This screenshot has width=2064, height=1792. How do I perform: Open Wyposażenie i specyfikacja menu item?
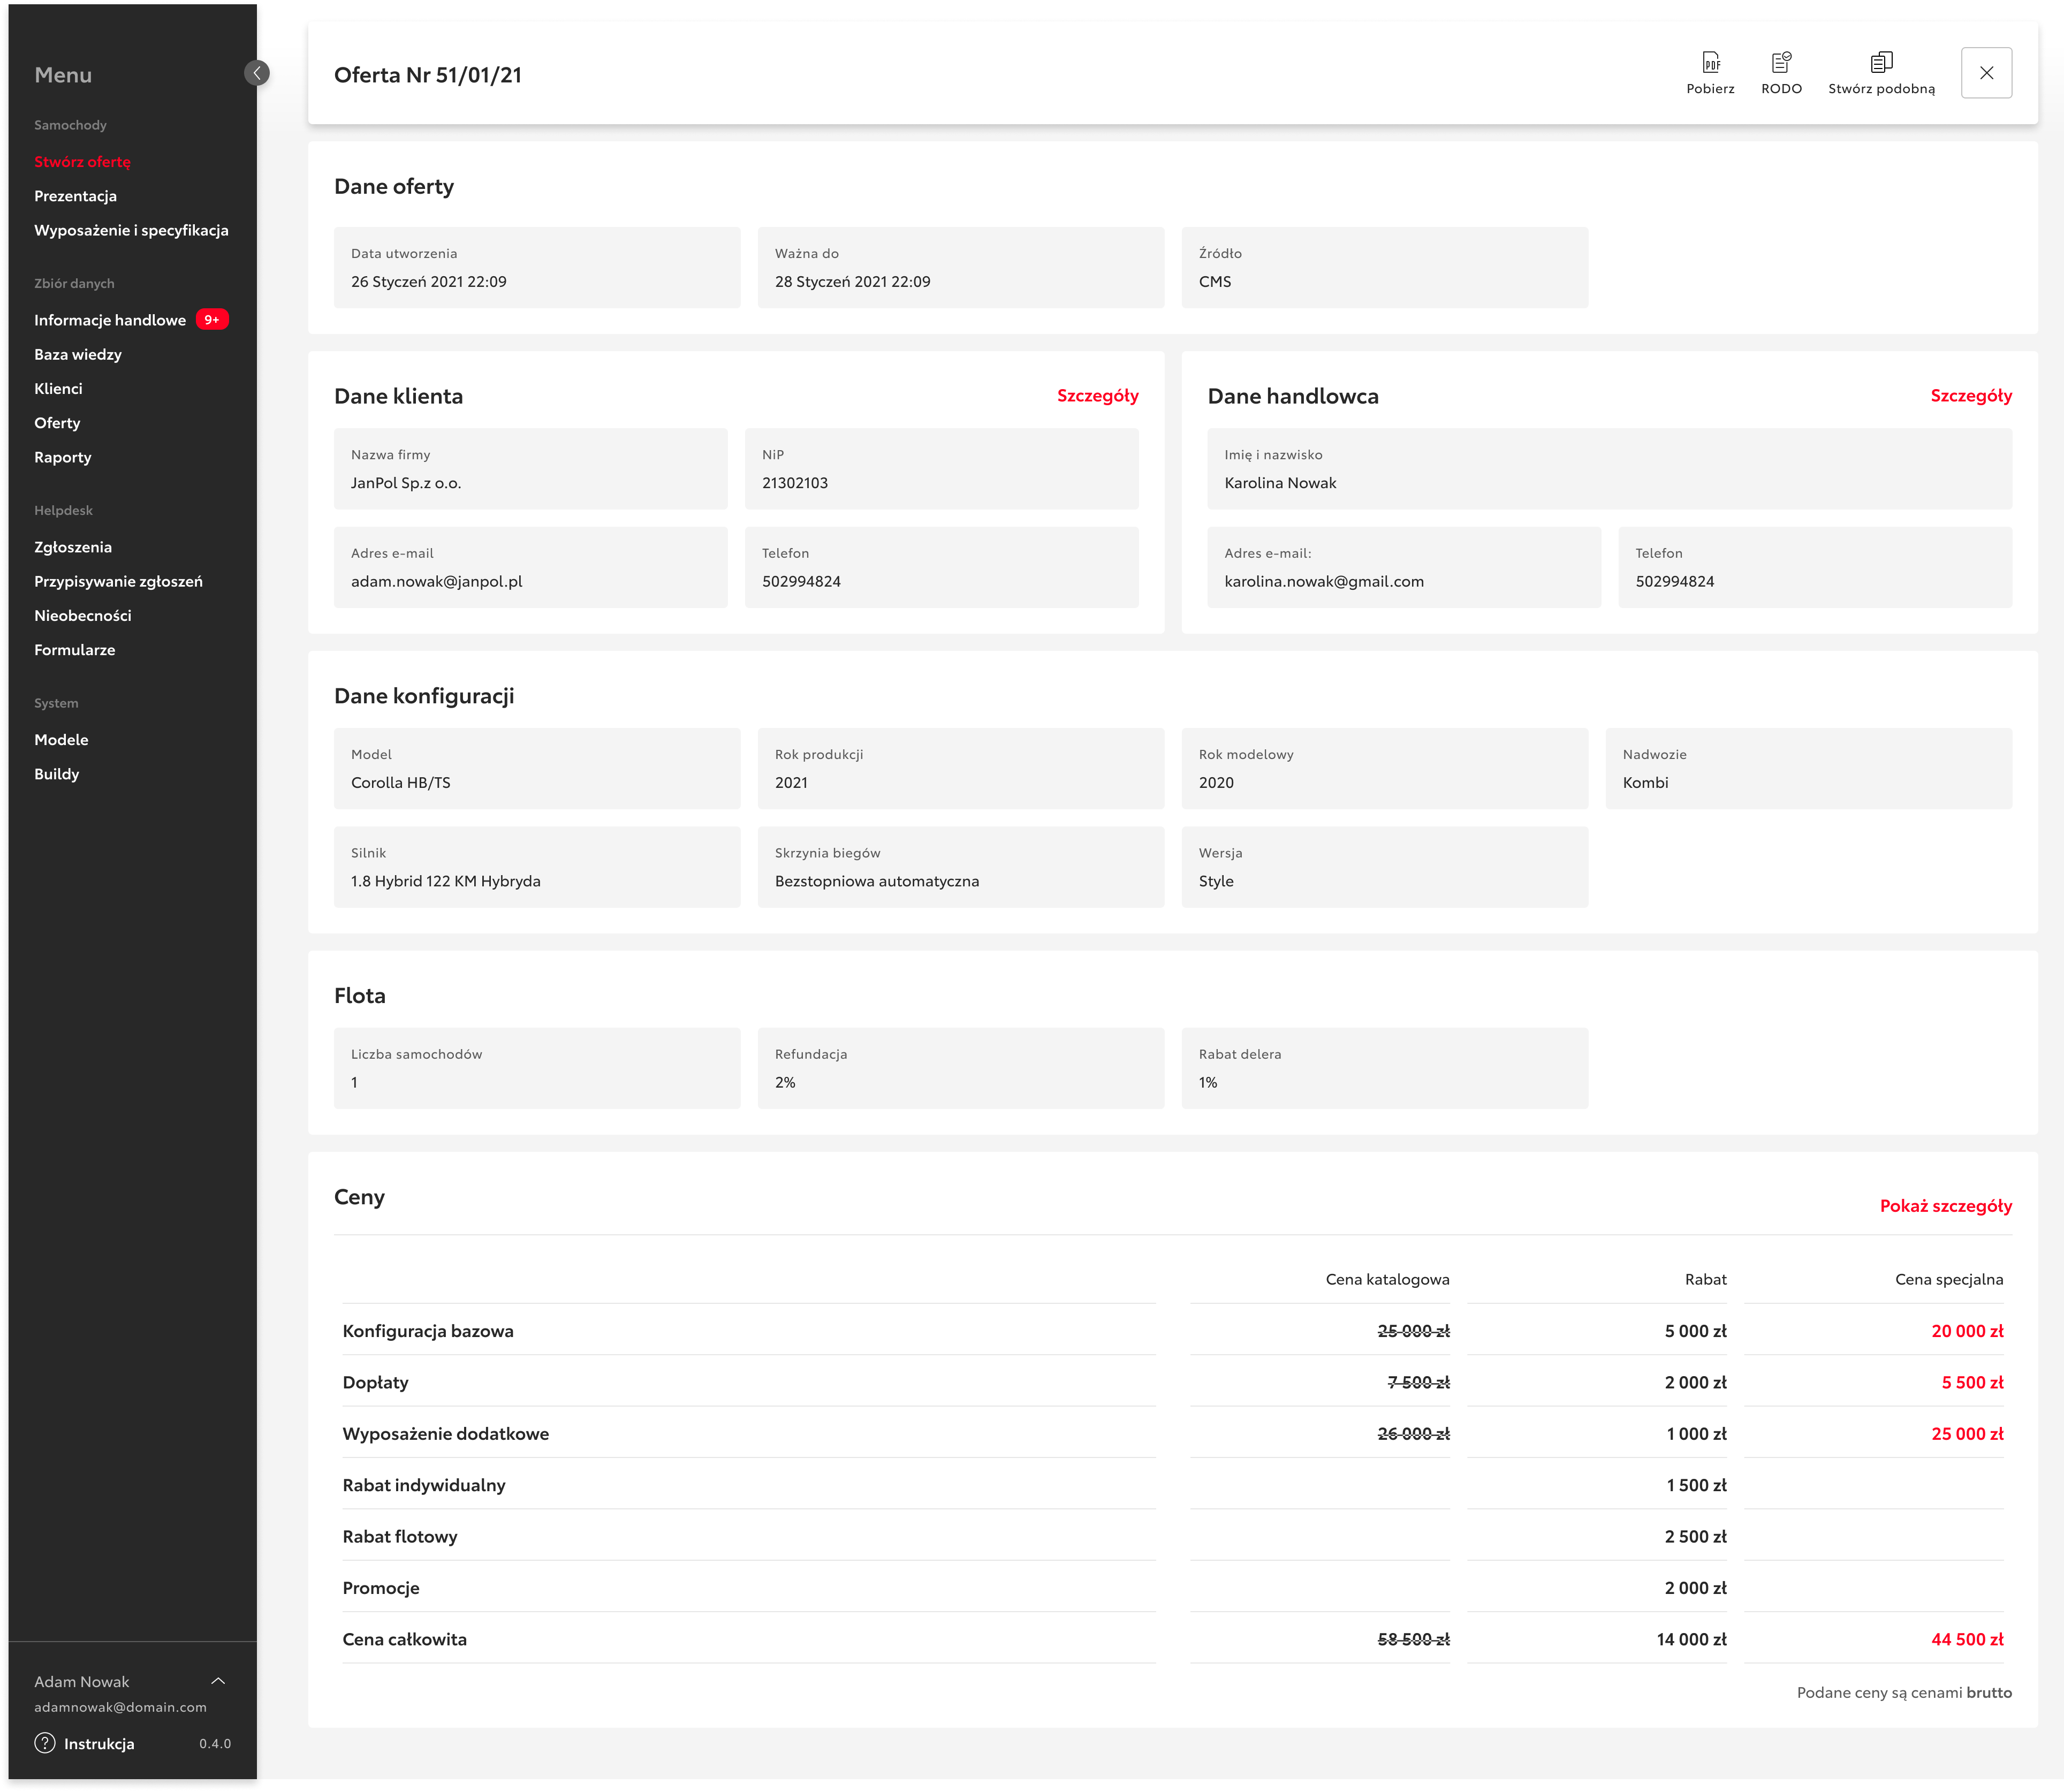[131, 230]
